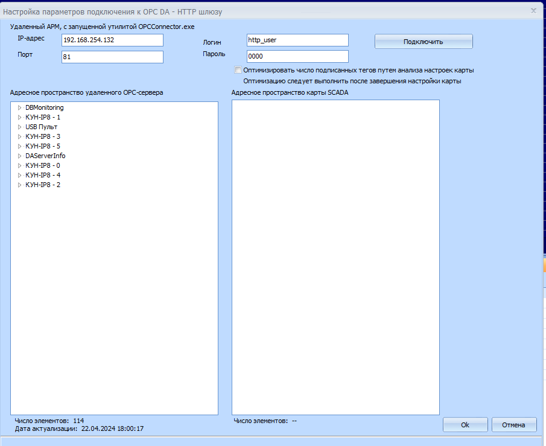Expand the USB Пульт tree node
Image resolution: width=546 pixels, height=446 pixels.
click(x=20, y=127)
